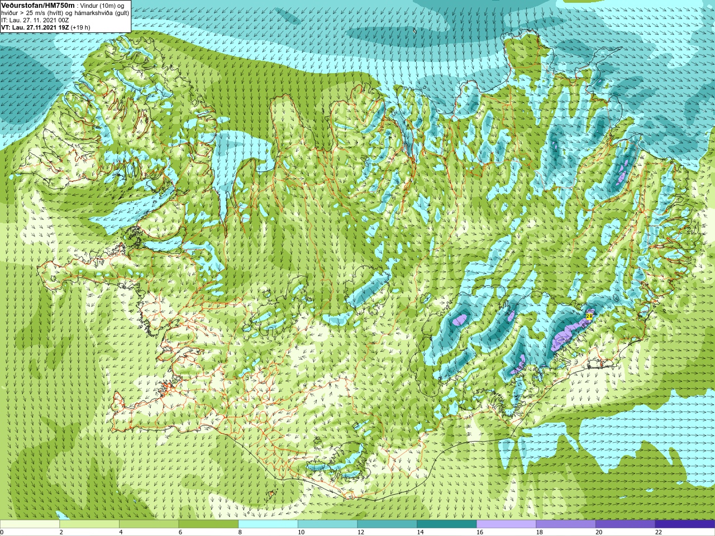Click the VT: Lau. 27.11.2021 19Z line

click(x=45, y=27)
